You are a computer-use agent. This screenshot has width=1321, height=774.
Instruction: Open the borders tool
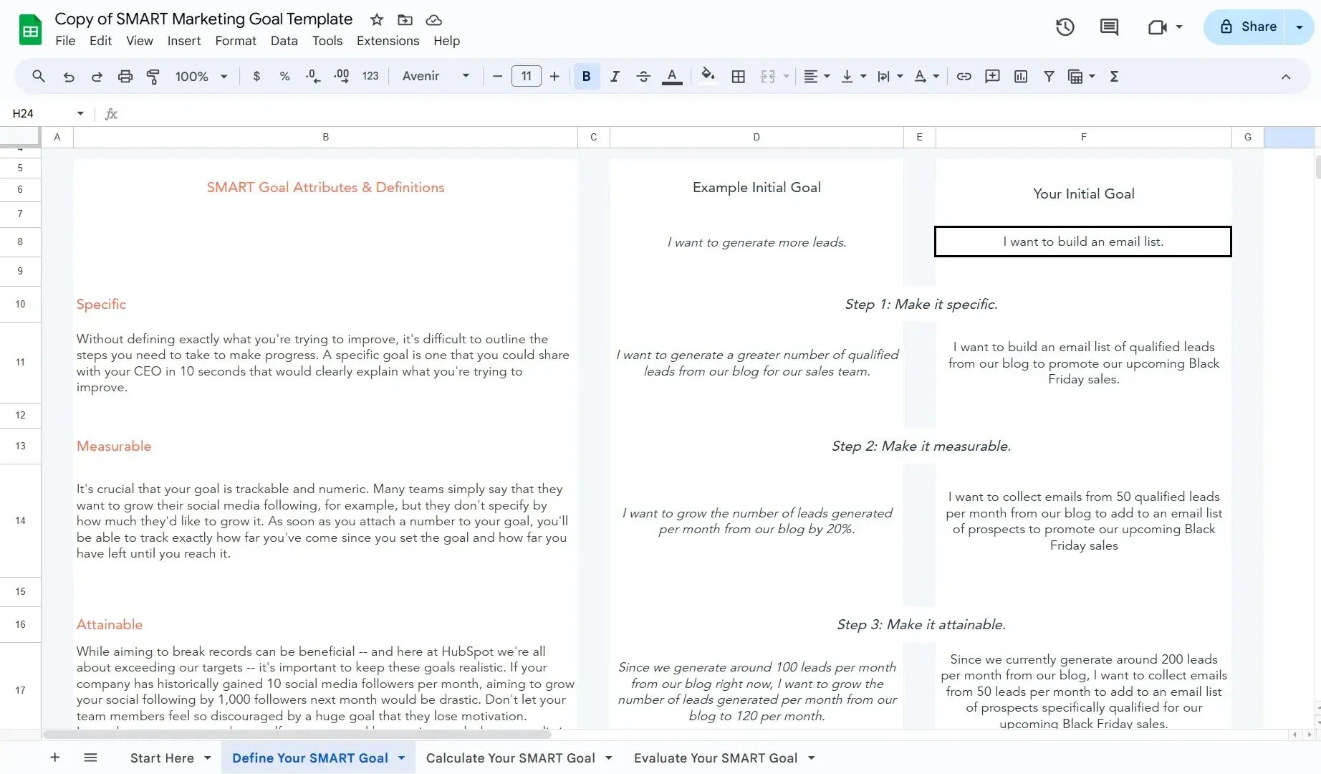click(739, 76)
